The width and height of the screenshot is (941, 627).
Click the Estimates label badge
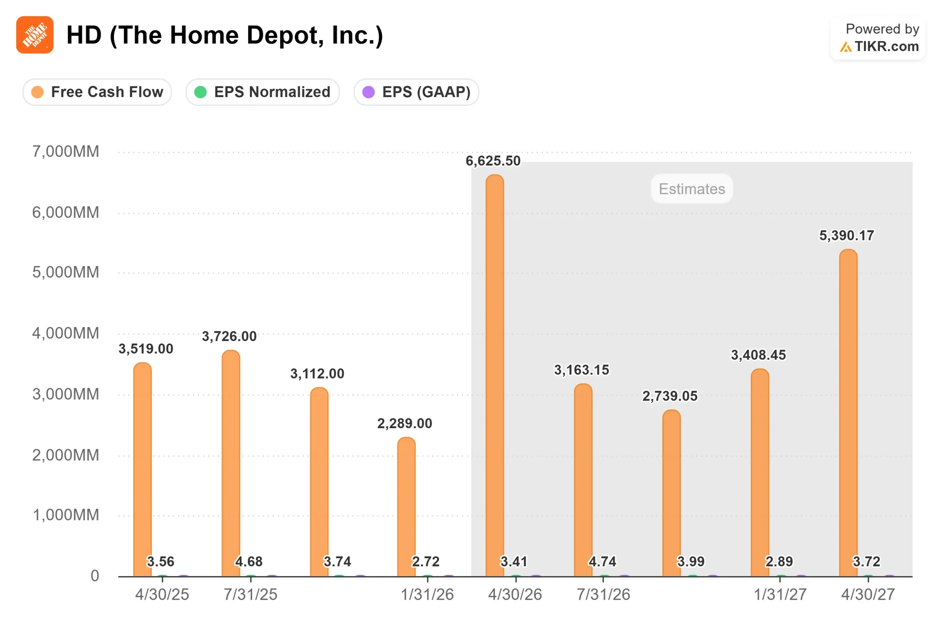pyautogui.click(x=691, y=189)
